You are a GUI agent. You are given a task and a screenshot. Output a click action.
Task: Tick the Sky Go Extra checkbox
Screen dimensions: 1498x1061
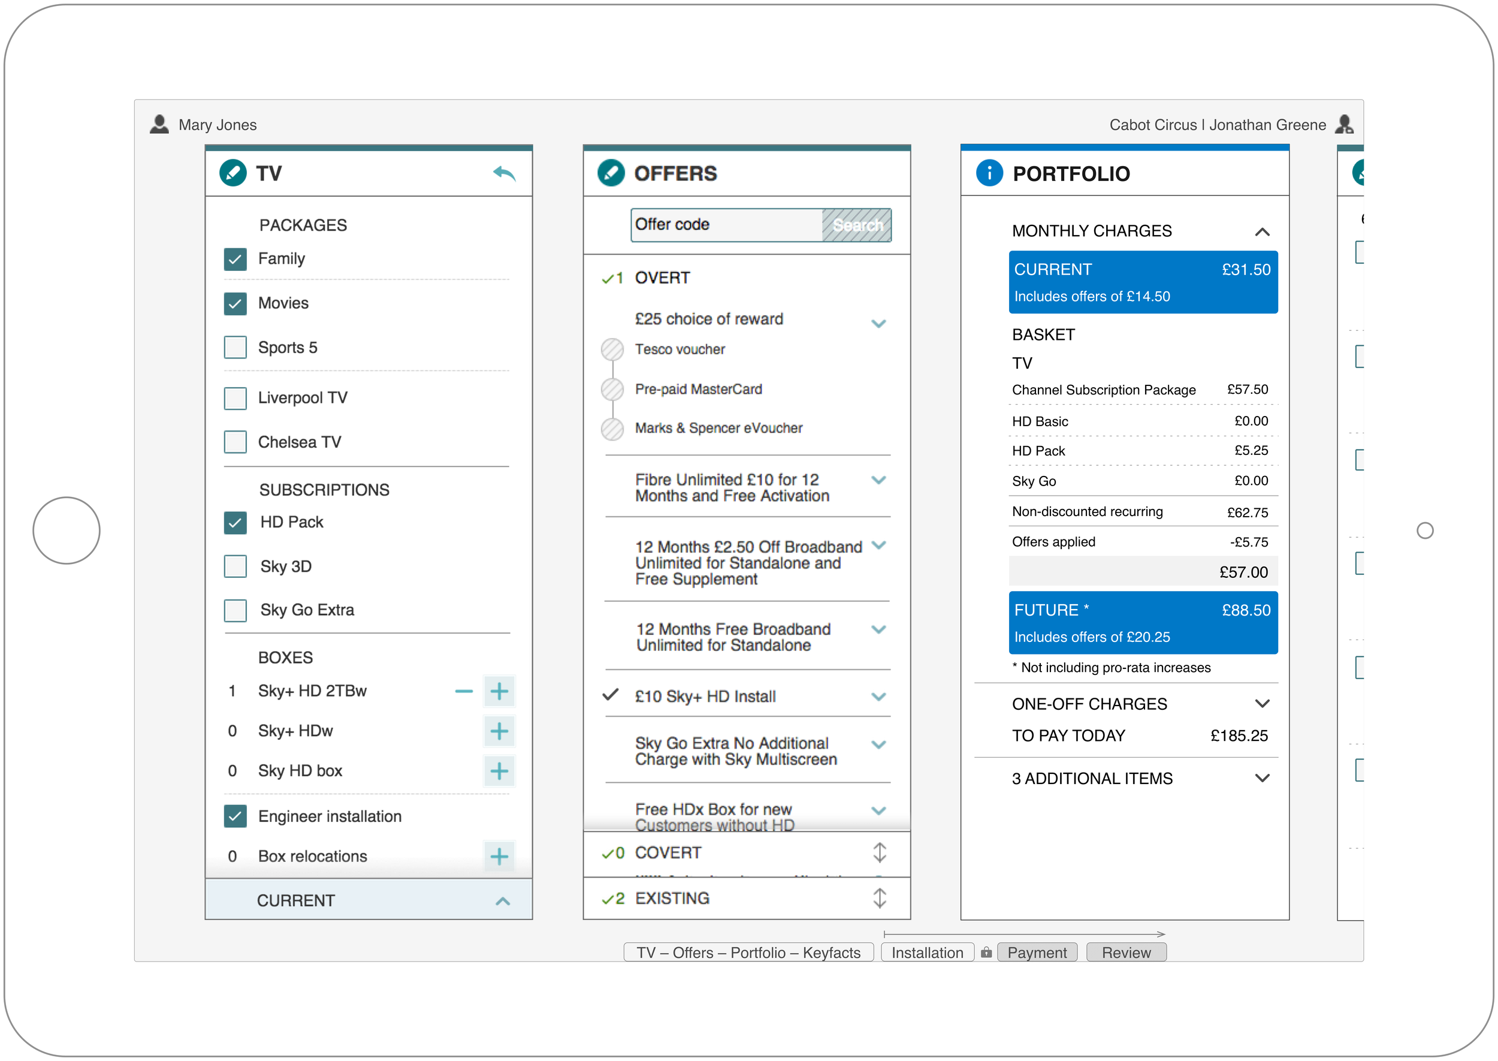coord(235,611)
